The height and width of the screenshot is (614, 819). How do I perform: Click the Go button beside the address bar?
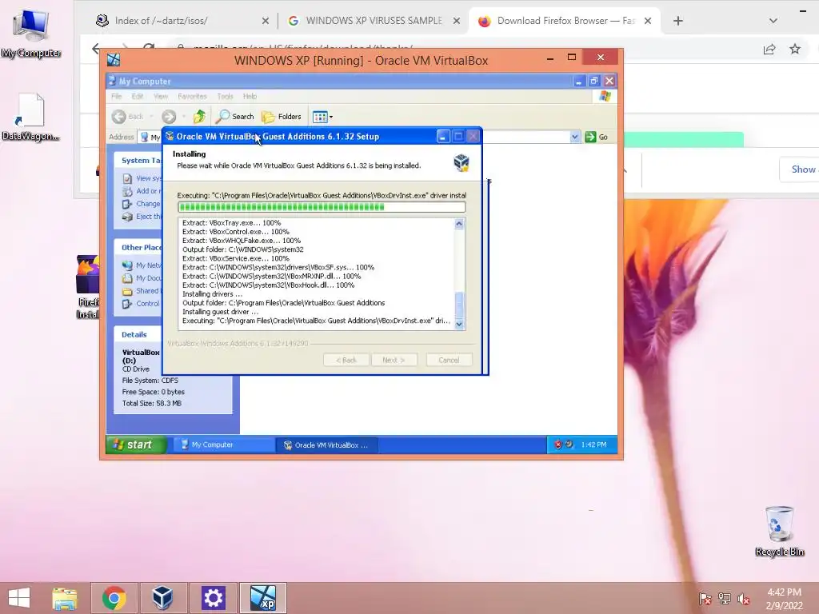click(597, 137)
